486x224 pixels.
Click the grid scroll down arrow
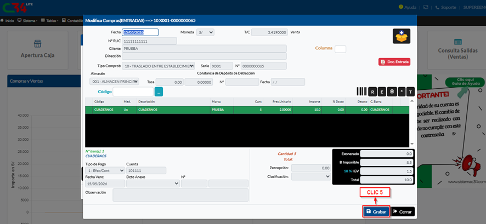pos(412,144)
